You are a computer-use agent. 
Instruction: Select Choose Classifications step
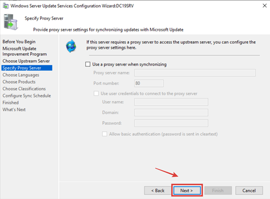click(24, 89)
